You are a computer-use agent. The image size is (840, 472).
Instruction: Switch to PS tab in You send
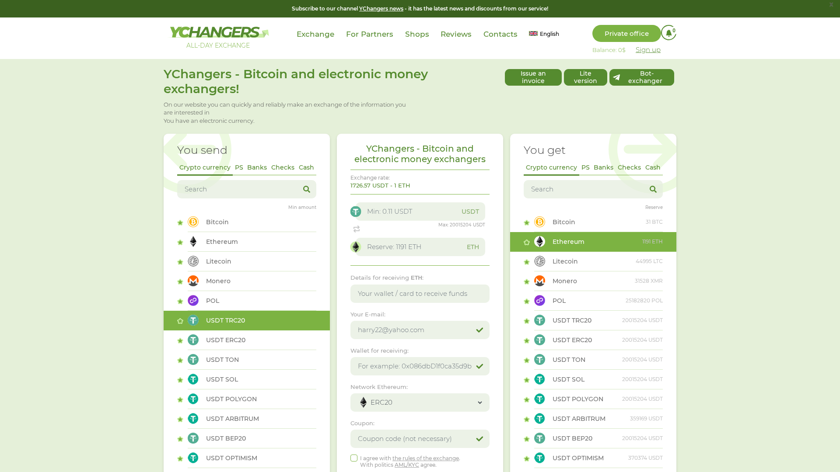pos(239,168)
